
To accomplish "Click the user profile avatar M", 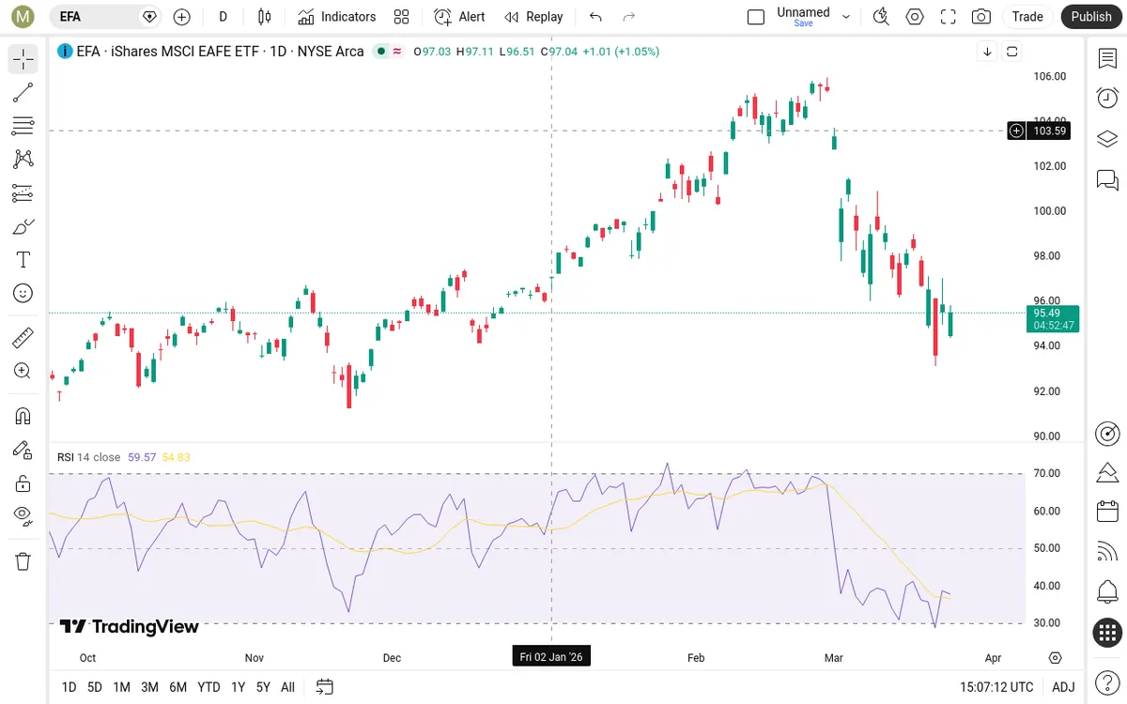I will coord(23,16).
